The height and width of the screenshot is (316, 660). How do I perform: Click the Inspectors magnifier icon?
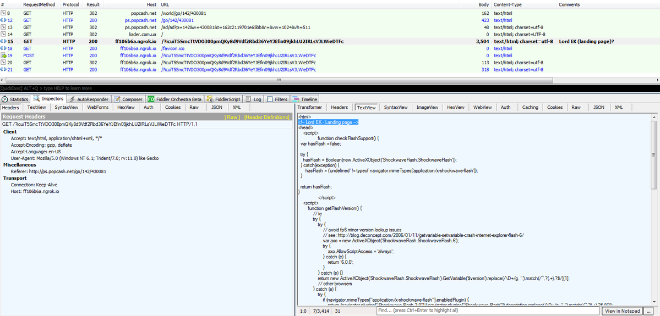tap(37, 99)
